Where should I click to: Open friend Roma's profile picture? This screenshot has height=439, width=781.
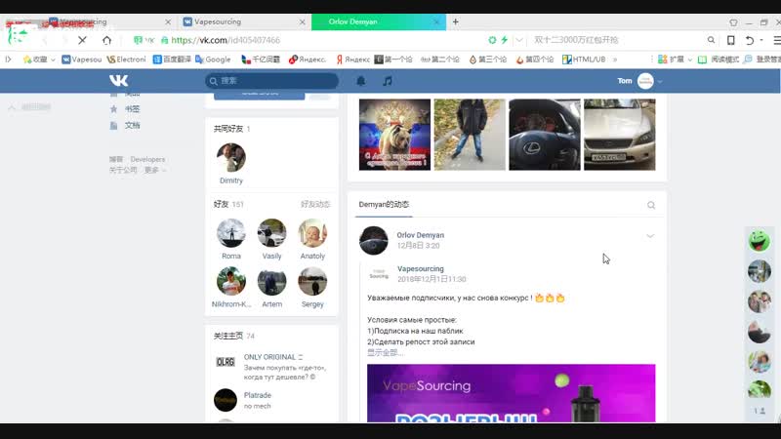[231, 233]
